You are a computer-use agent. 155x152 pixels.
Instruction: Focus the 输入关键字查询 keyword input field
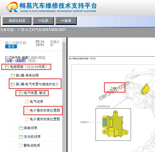tap(16, 43)
